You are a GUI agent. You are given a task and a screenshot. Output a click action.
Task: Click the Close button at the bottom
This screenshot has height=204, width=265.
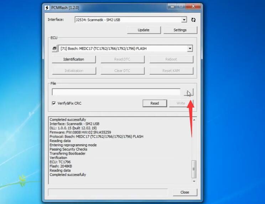[185, 192]
